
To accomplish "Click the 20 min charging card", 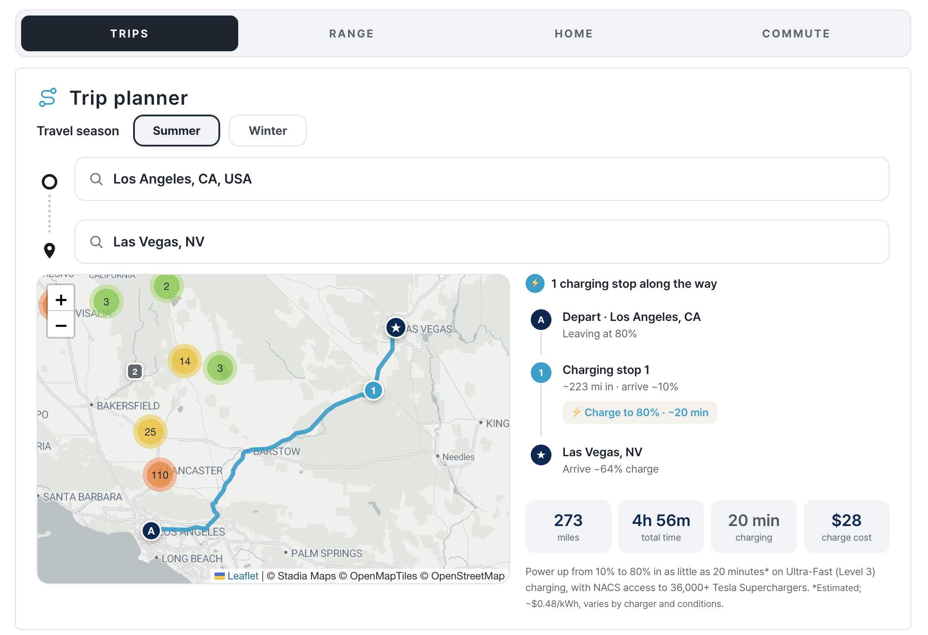I will click(754, 526).
